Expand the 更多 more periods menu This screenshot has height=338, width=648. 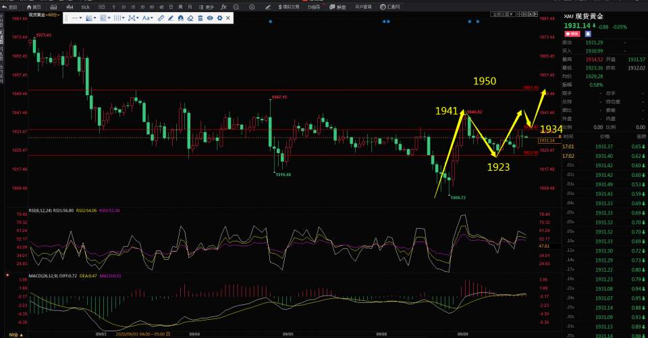pyautogui.click(x=207, y=7)
